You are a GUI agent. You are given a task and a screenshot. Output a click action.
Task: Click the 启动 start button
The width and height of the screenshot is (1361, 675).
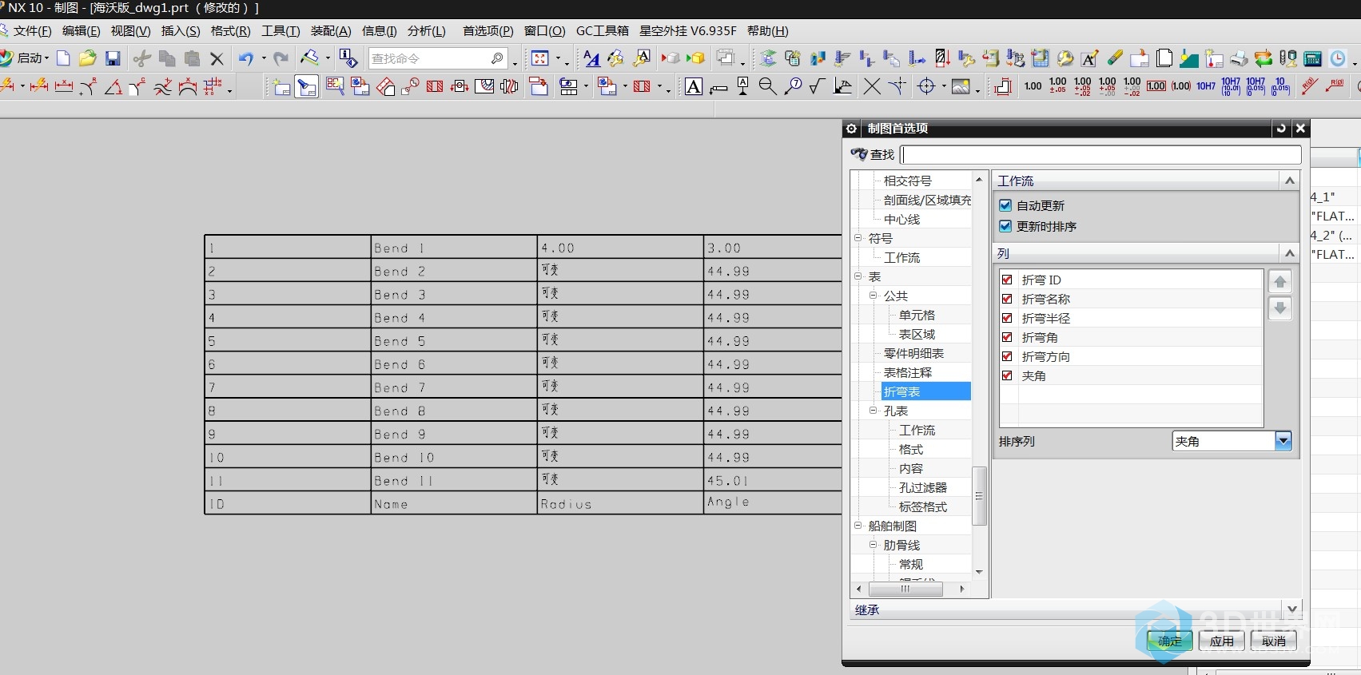click(x=25, y=58)
